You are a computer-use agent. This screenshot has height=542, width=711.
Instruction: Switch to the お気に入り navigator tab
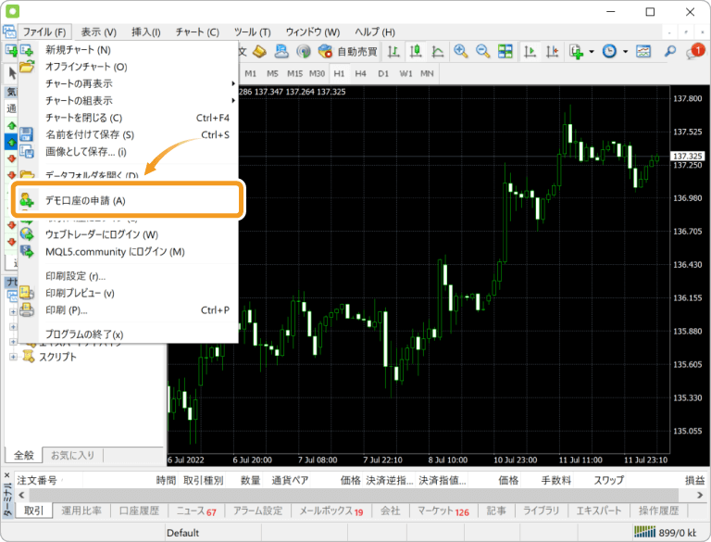coord(72,455)
